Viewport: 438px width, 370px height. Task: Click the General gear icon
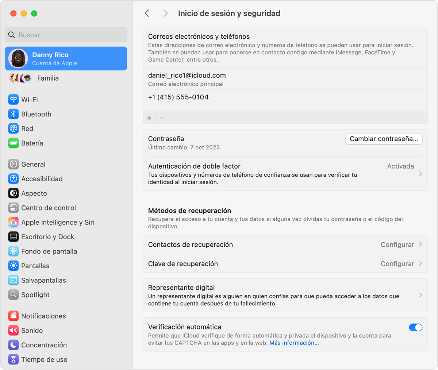tap(14, 164)
